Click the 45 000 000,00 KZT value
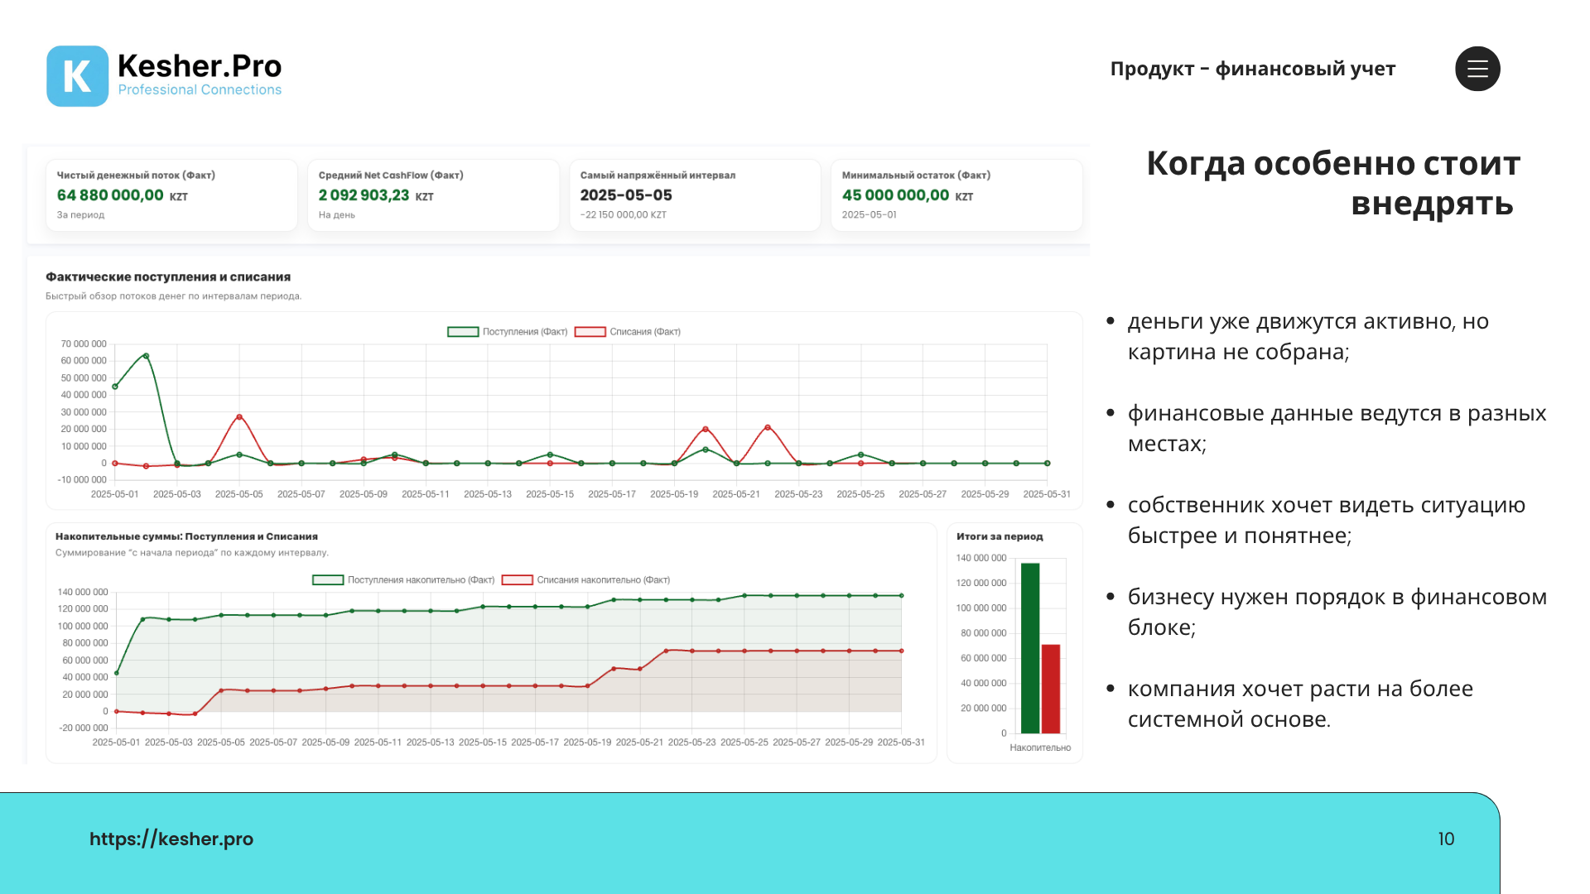 (908, 195)
